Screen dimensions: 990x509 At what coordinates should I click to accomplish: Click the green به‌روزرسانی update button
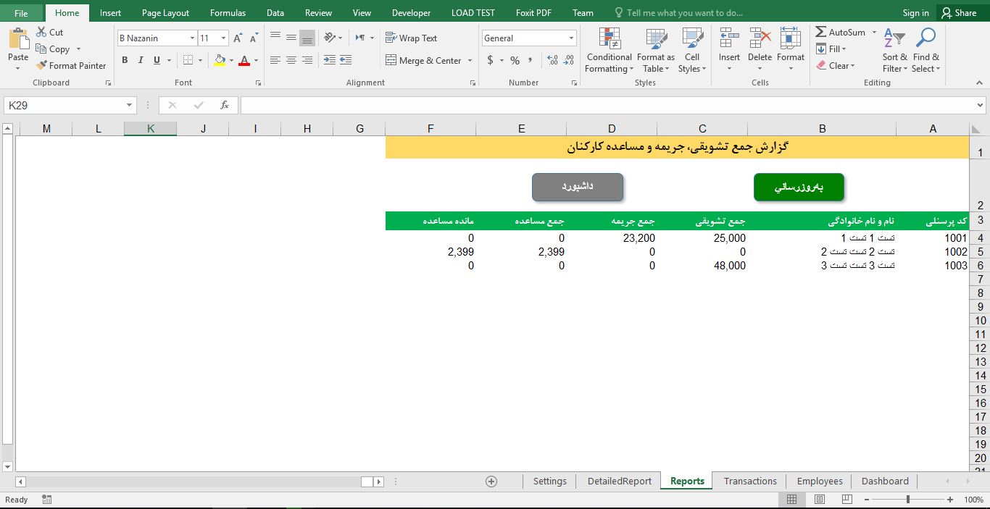pos(799,187)
